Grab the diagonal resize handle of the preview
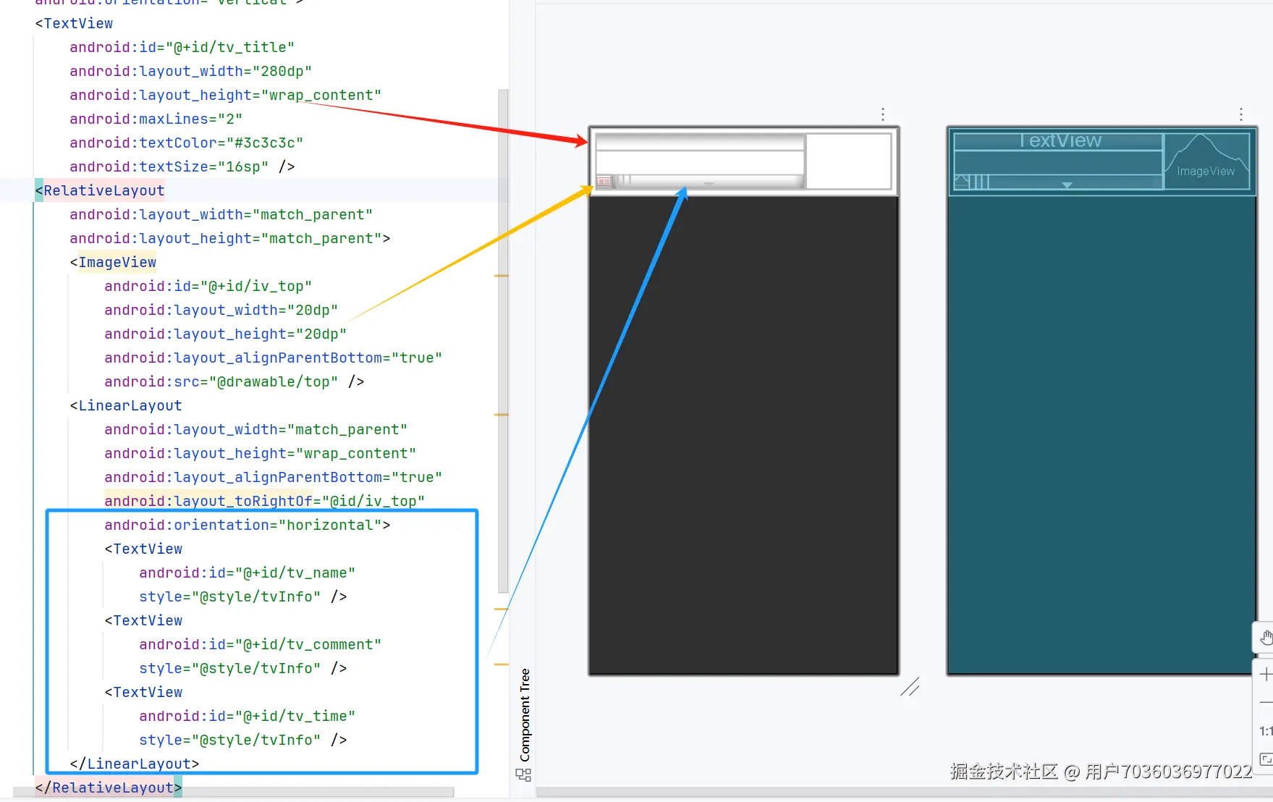The image size is (1273, 802). pos(910,686)
